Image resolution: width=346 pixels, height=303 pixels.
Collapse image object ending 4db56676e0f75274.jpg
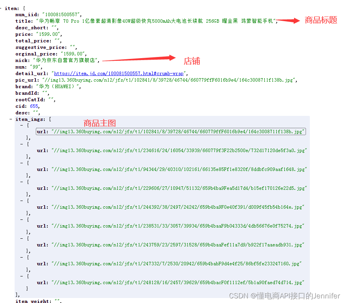22,219
